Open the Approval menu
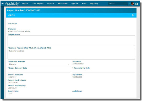 click(75, 4)
